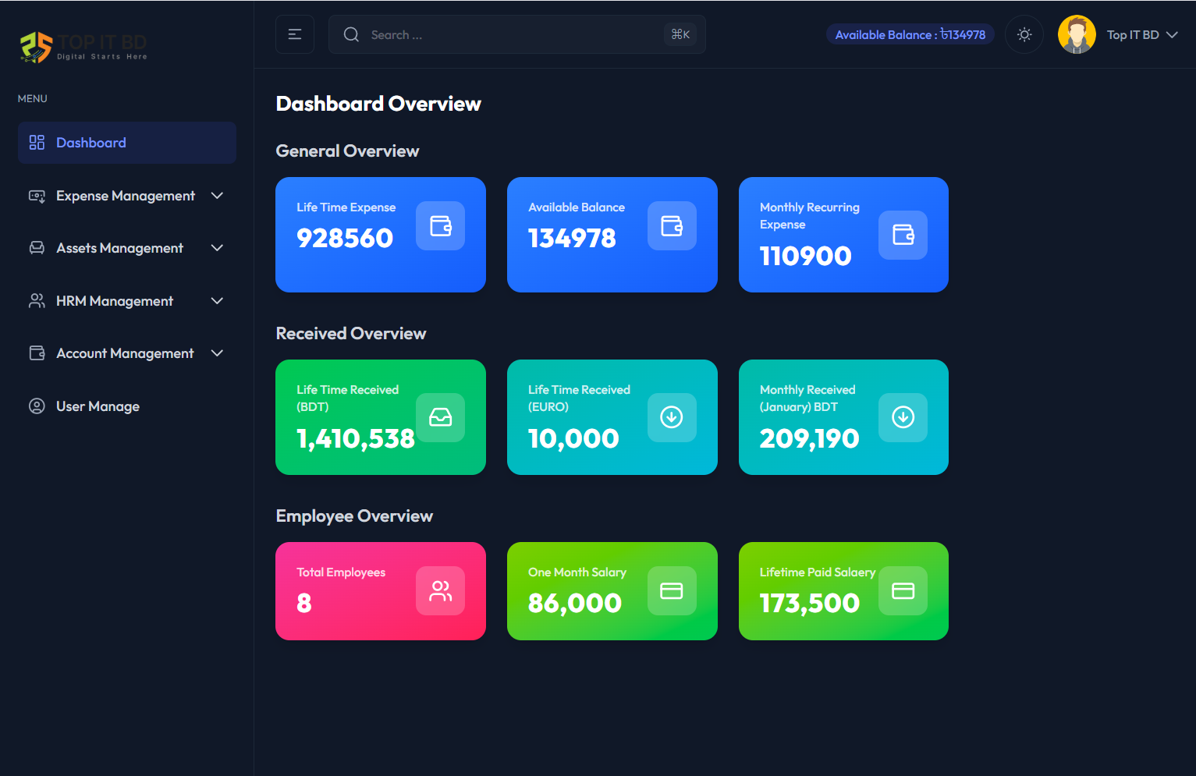Viewport: 1196px width, 776px height.
Task: Click the employees icon on Total Employees card
Action: pos(440,590)
